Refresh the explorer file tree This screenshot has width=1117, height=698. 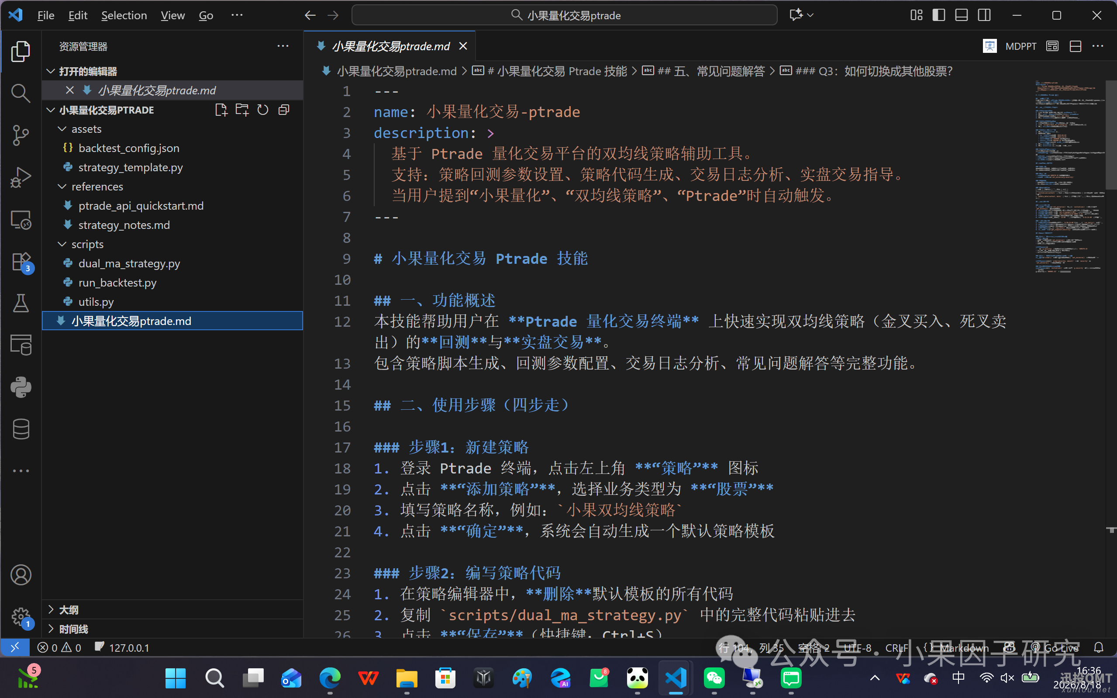pyautogui.click(x=262, y=110)
